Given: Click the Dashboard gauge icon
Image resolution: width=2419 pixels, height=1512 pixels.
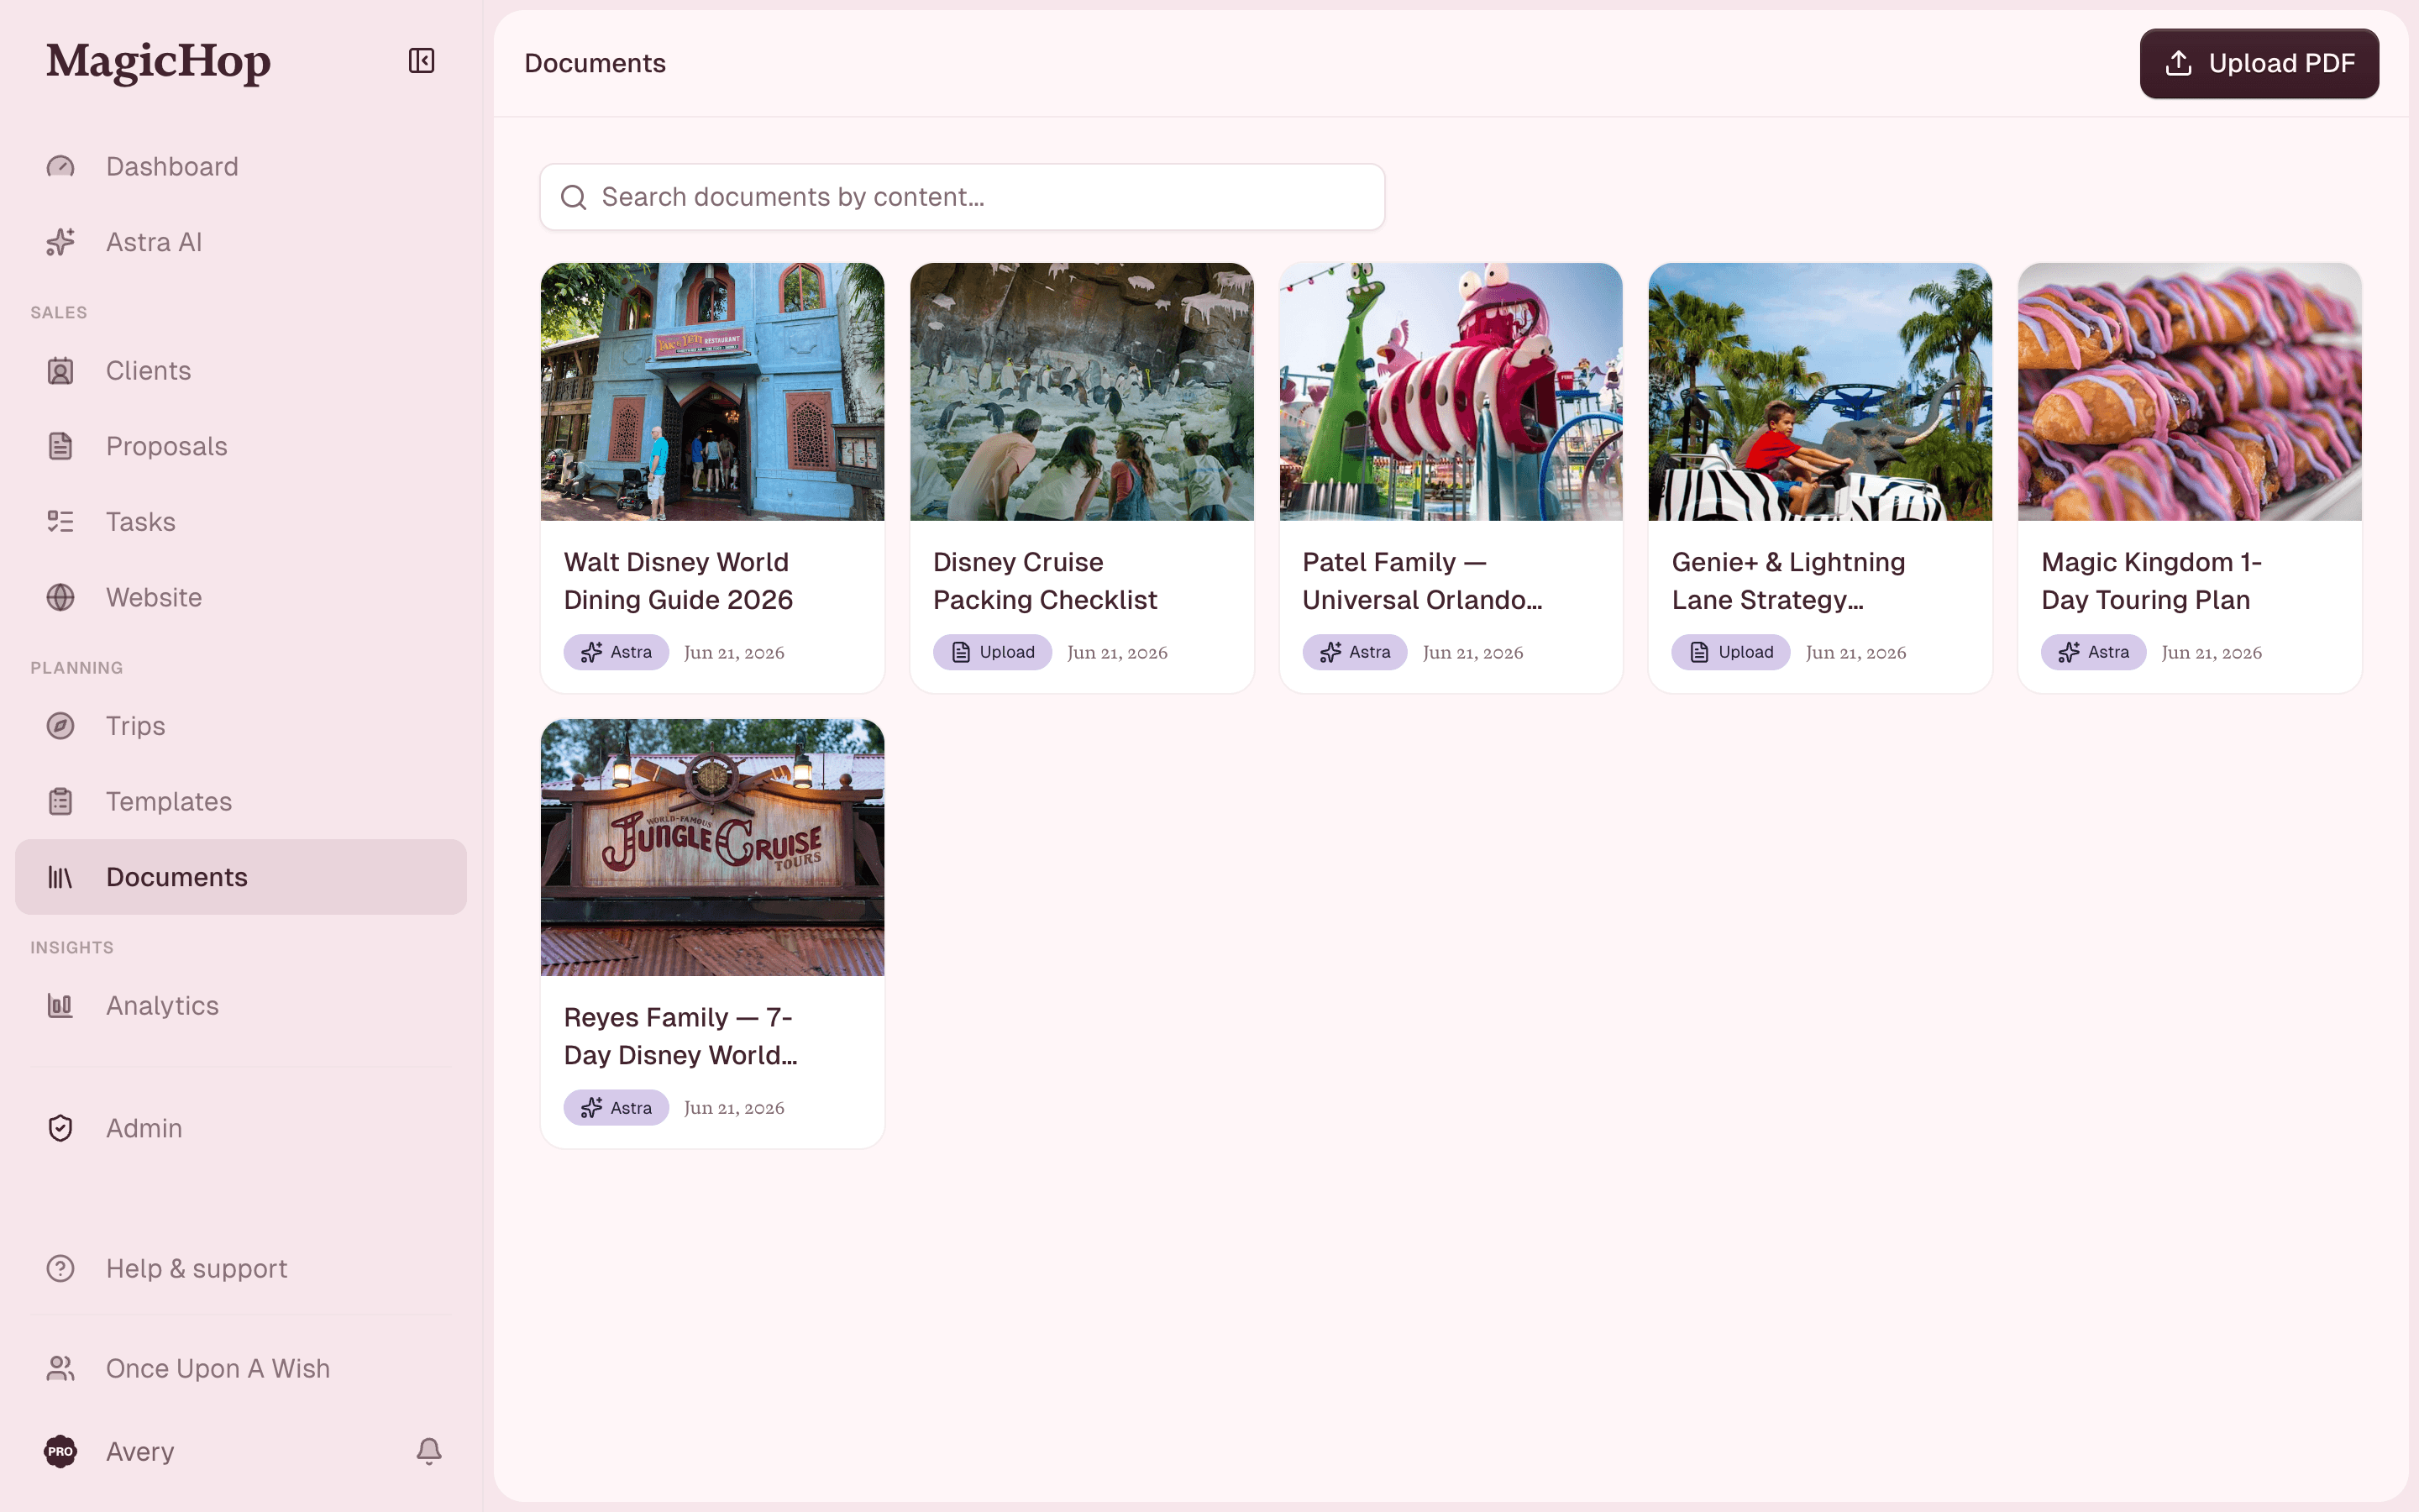Looking at the screenshot, I should point(60,167).
